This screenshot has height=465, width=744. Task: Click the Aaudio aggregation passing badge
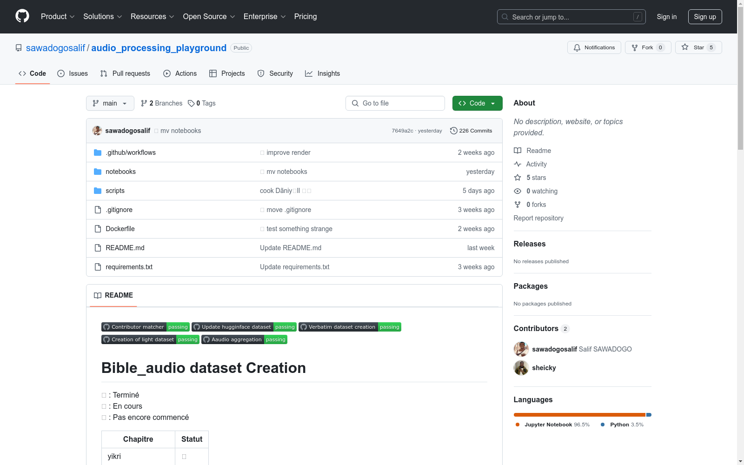point(245,339)
